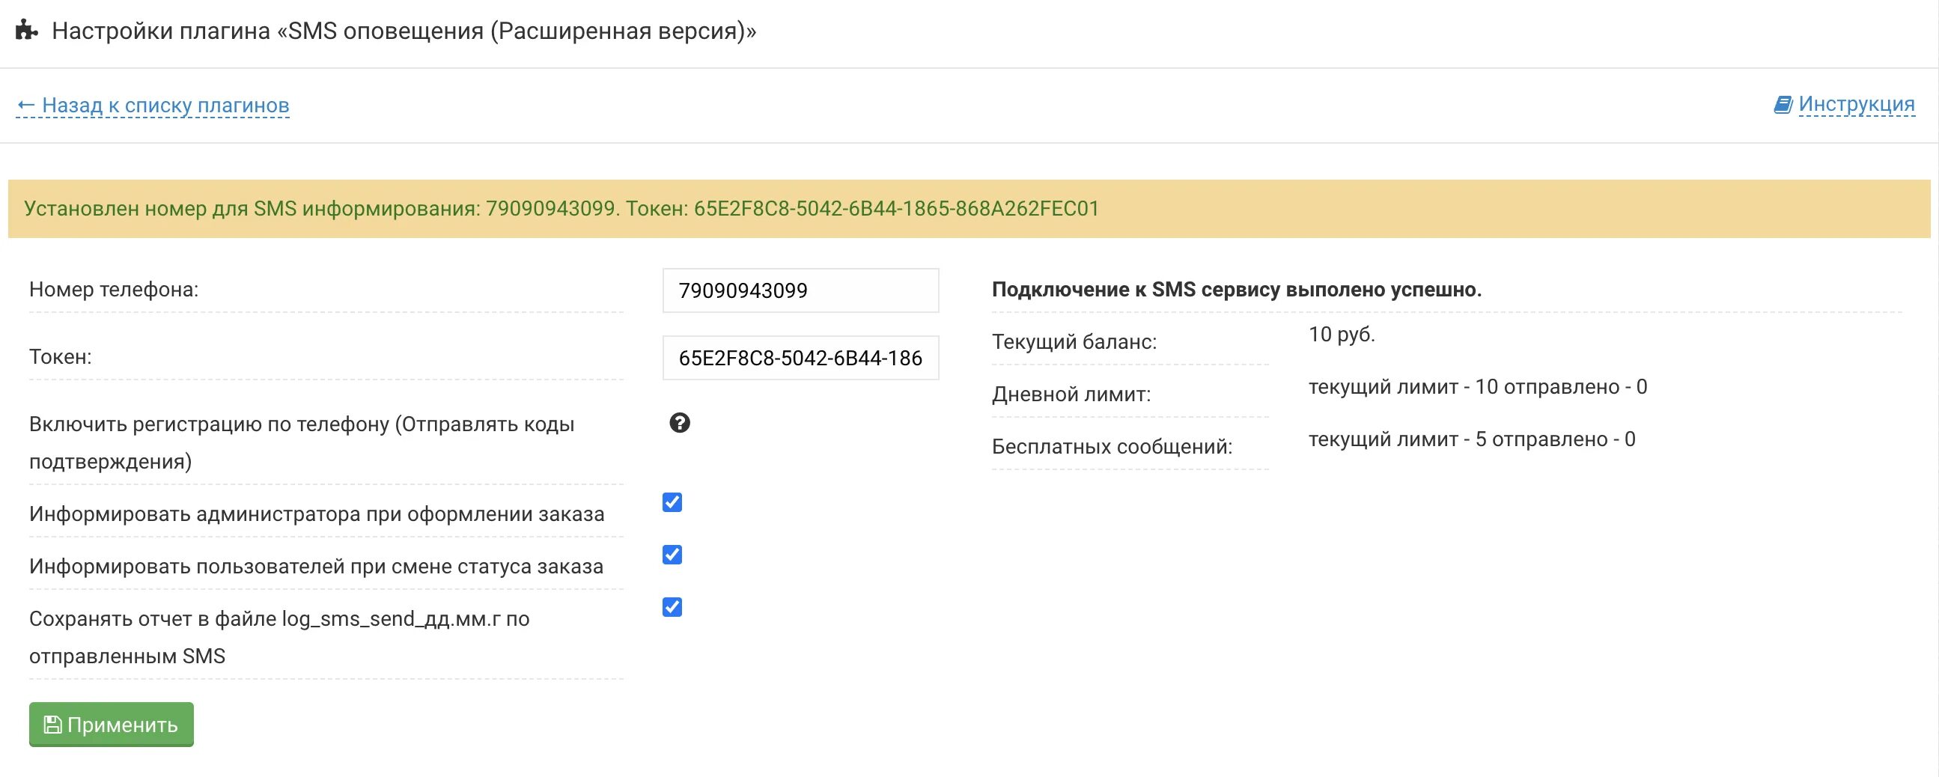The width and height of the screenshot is (1939, 777).
Task: Click the book icon beside Инструкция
Action: (1783, 104)
